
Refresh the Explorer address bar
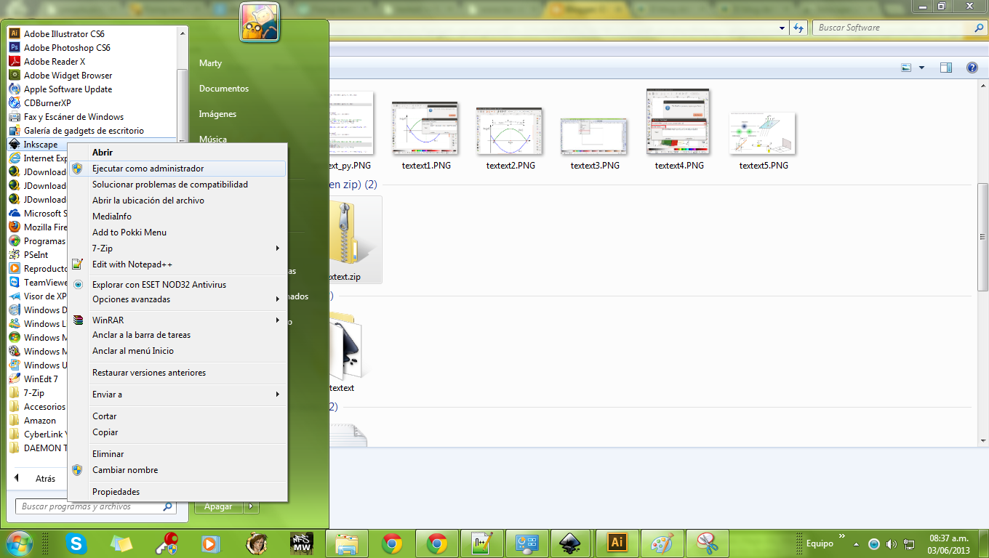(x=798, y=28)
